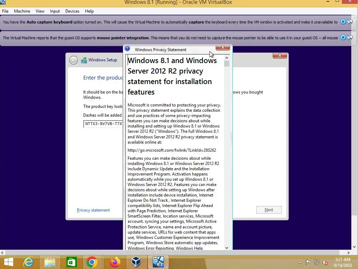
Task: Open the File menu in VirtualBox
Action: [5, 11]
